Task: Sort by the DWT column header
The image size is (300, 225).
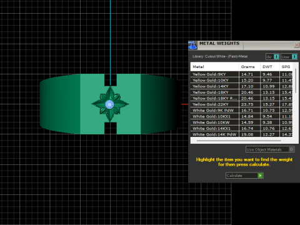Action: tap(270, 67)
